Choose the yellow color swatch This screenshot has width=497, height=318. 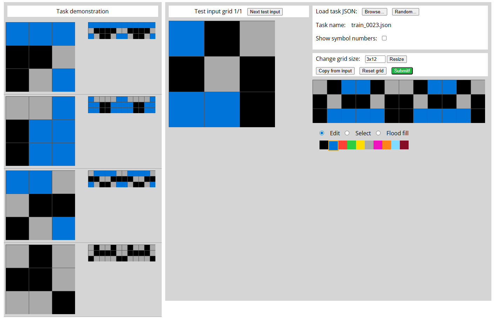tap(360, 145)
